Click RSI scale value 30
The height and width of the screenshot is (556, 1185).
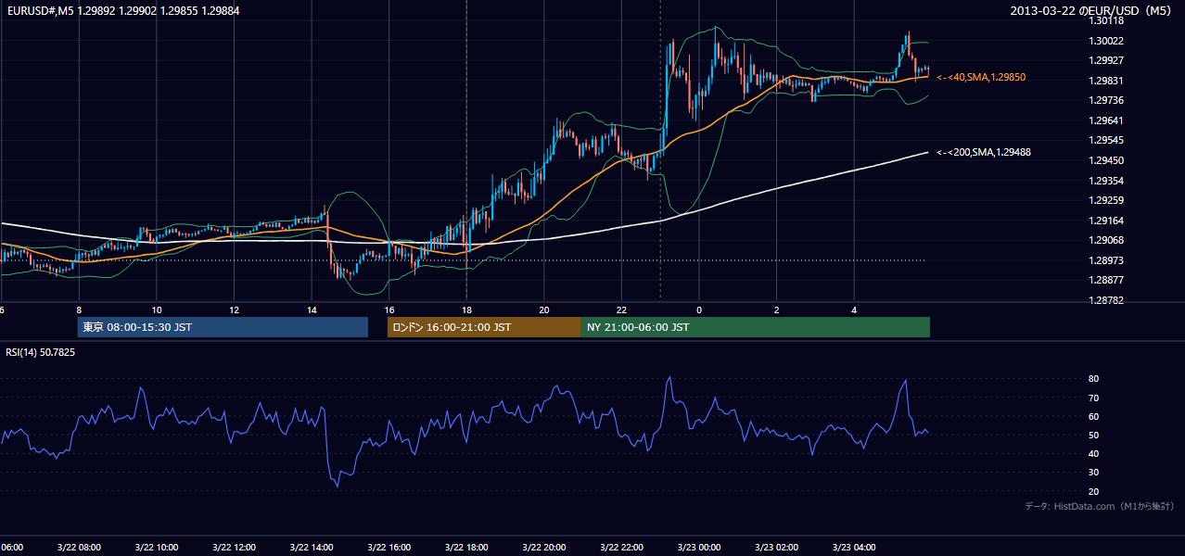pos(1093,473)
